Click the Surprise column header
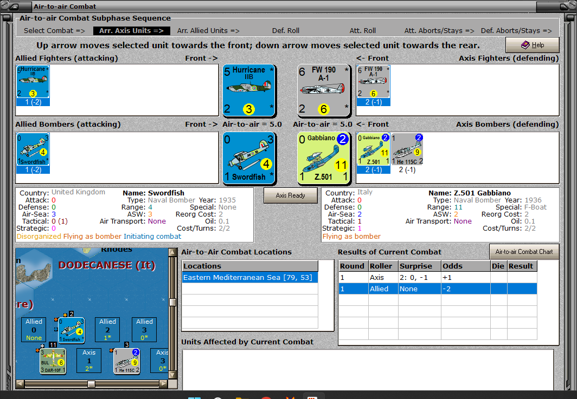This screenshot has height=399, width=577. [x=420, y=266]
